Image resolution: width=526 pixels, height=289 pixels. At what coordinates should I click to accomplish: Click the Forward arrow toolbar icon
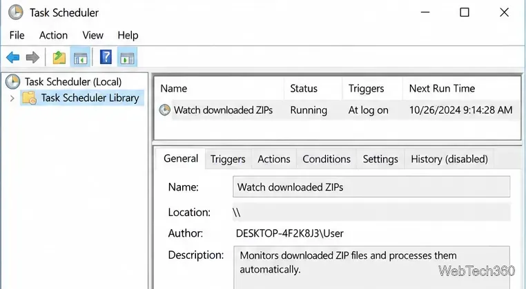[32, 58]
